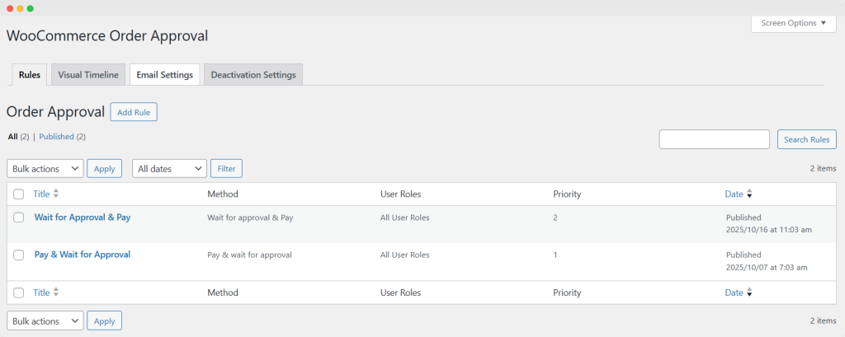Screen dimensions: 845x337
Task: Show only Published rules
Action: (56, 137)
